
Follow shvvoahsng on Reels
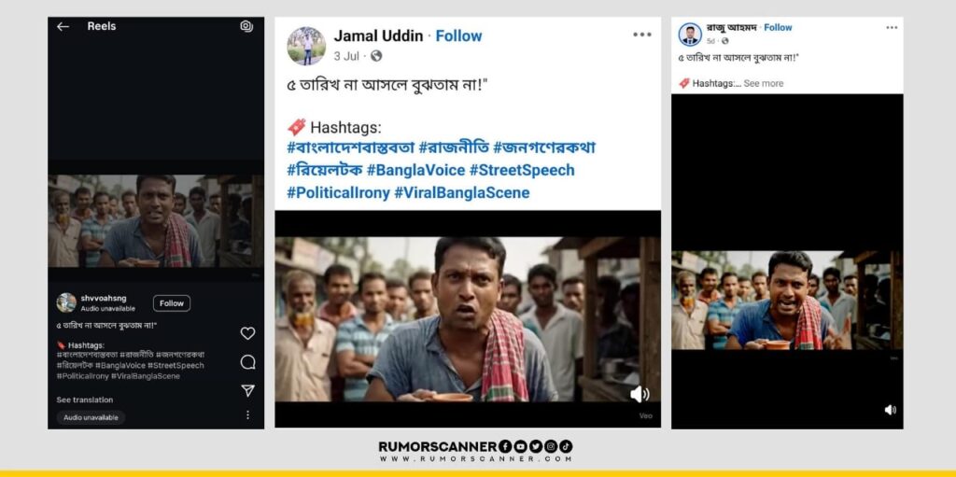[x=172, y=303]
